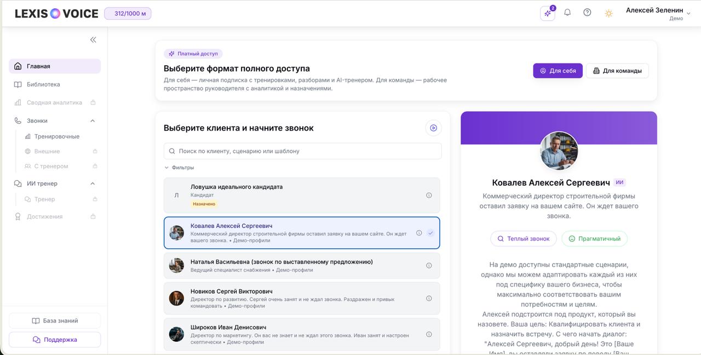701x355 pixels.
Task: Click the Lexis Voice logo
Action: [x=56, y=14]
